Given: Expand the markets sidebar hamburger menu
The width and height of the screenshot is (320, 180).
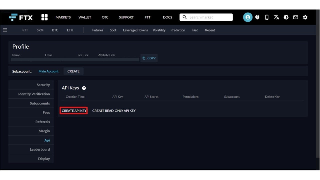Looking at the screenshot, I should point(5,30).
